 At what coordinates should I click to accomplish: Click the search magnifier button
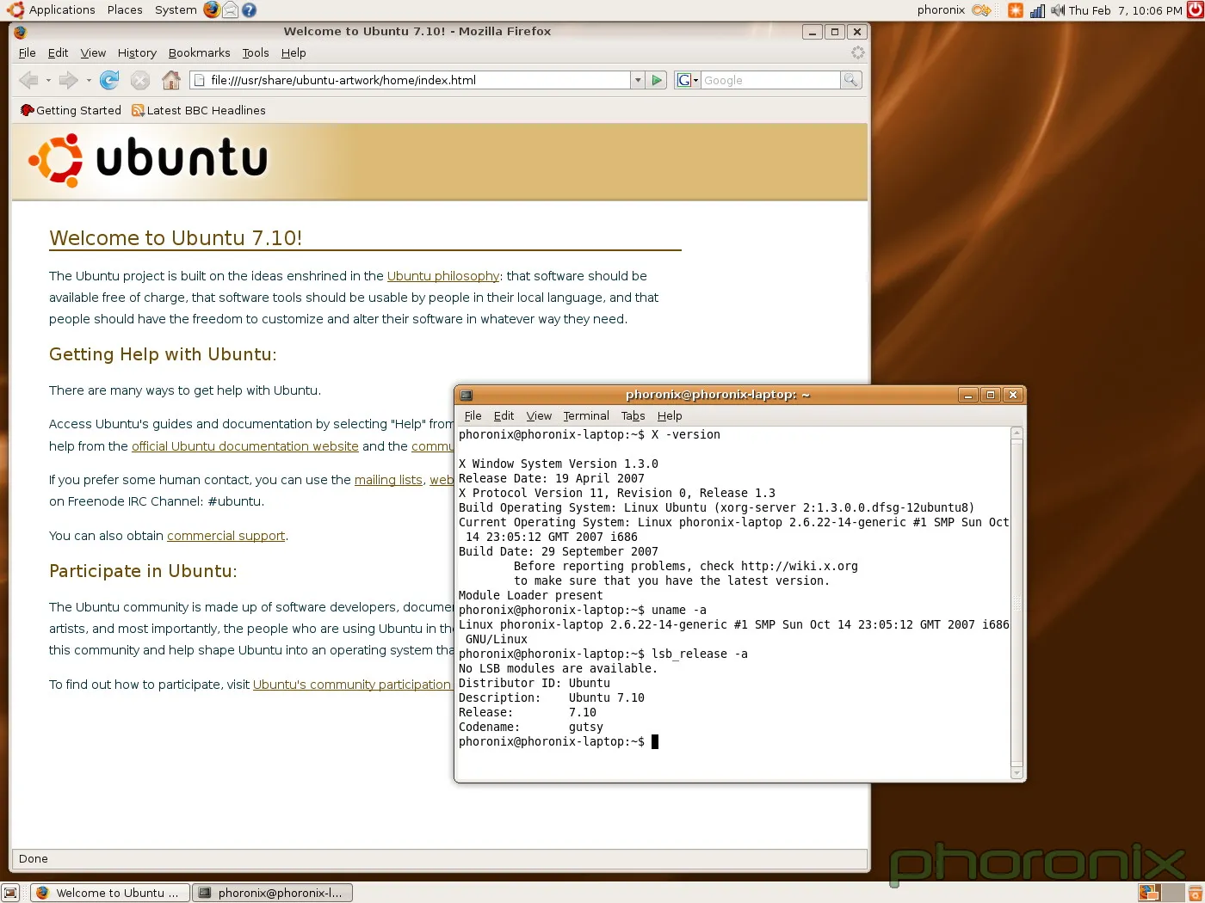point(850,80)
